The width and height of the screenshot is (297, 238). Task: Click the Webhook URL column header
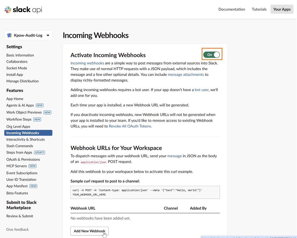(x=83, y=208)
